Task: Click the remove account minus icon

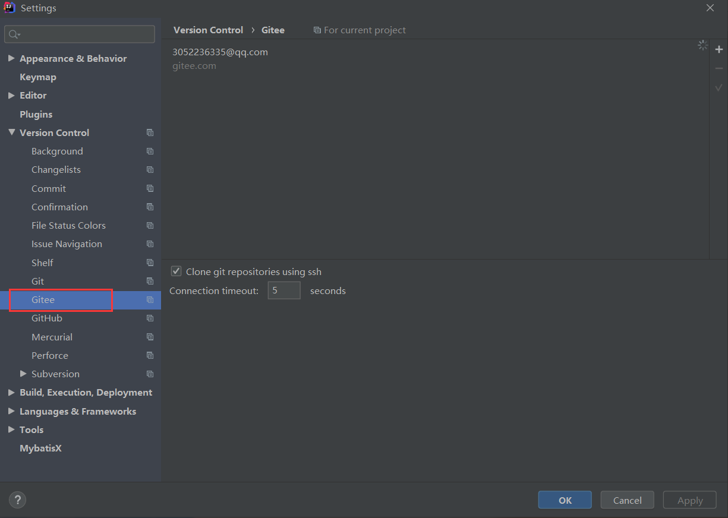Action: pyautogui.click(x=718, y=68)
